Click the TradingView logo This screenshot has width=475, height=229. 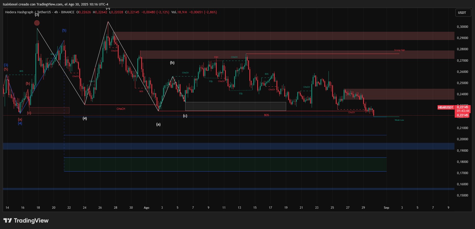pyautogui.click(x=26, y=221)
